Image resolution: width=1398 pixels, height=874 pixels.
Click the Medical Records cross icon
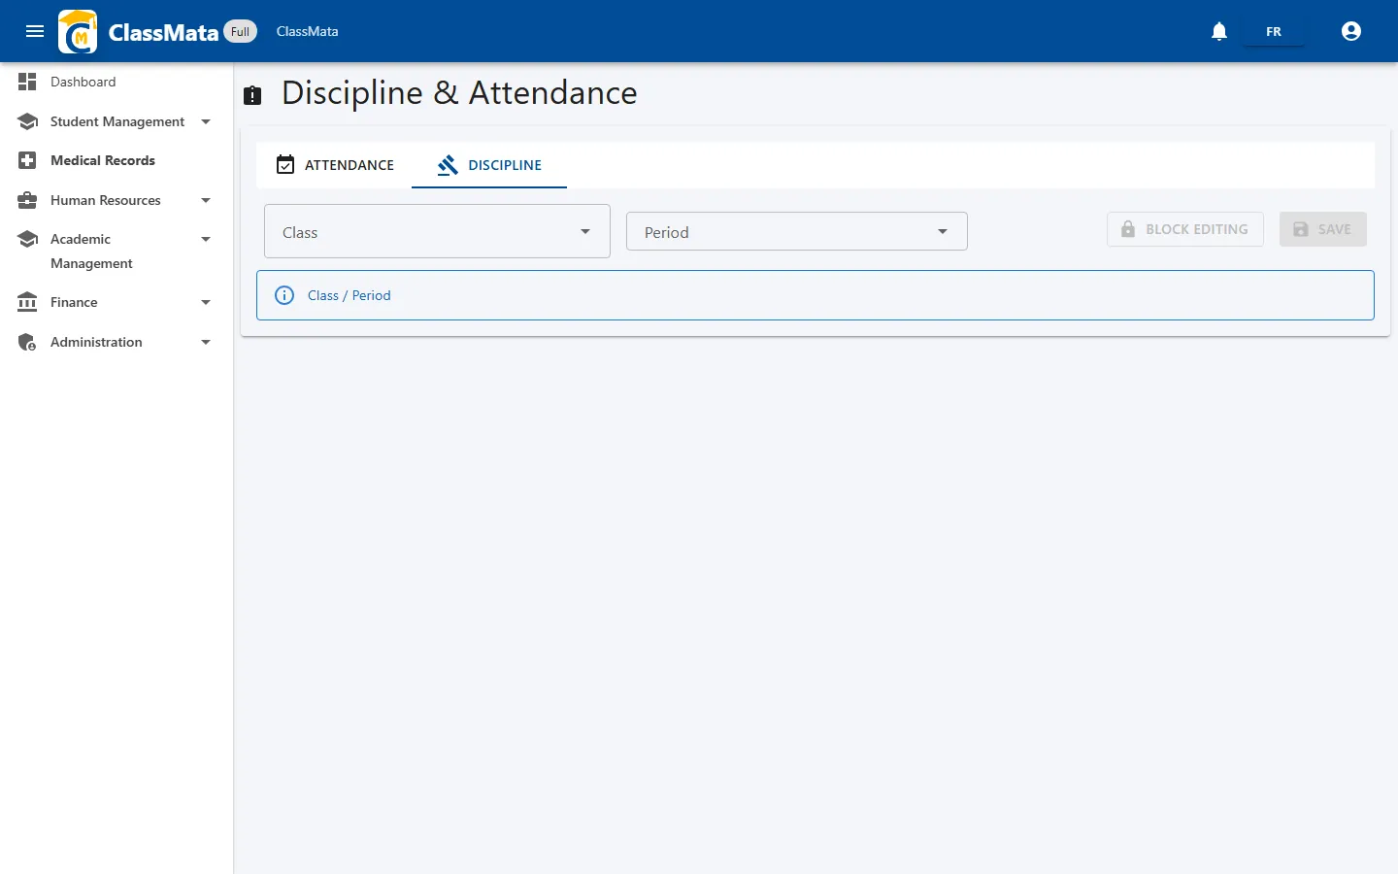coord(27,160)
